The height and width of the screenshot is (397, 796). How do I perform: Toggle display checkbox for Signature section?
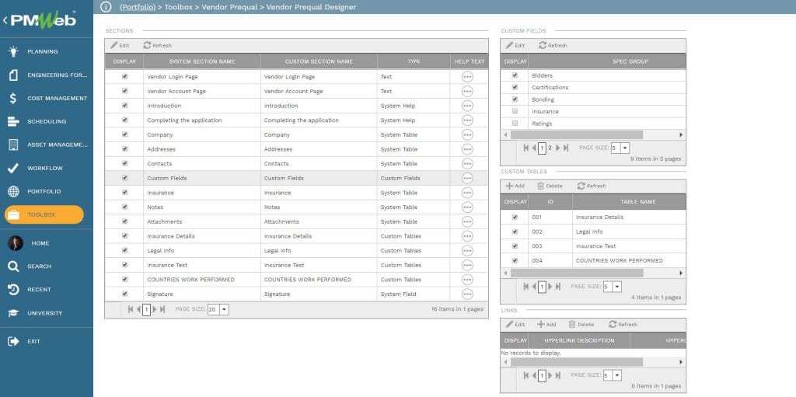pyautogui.click(x=125, y=294)
